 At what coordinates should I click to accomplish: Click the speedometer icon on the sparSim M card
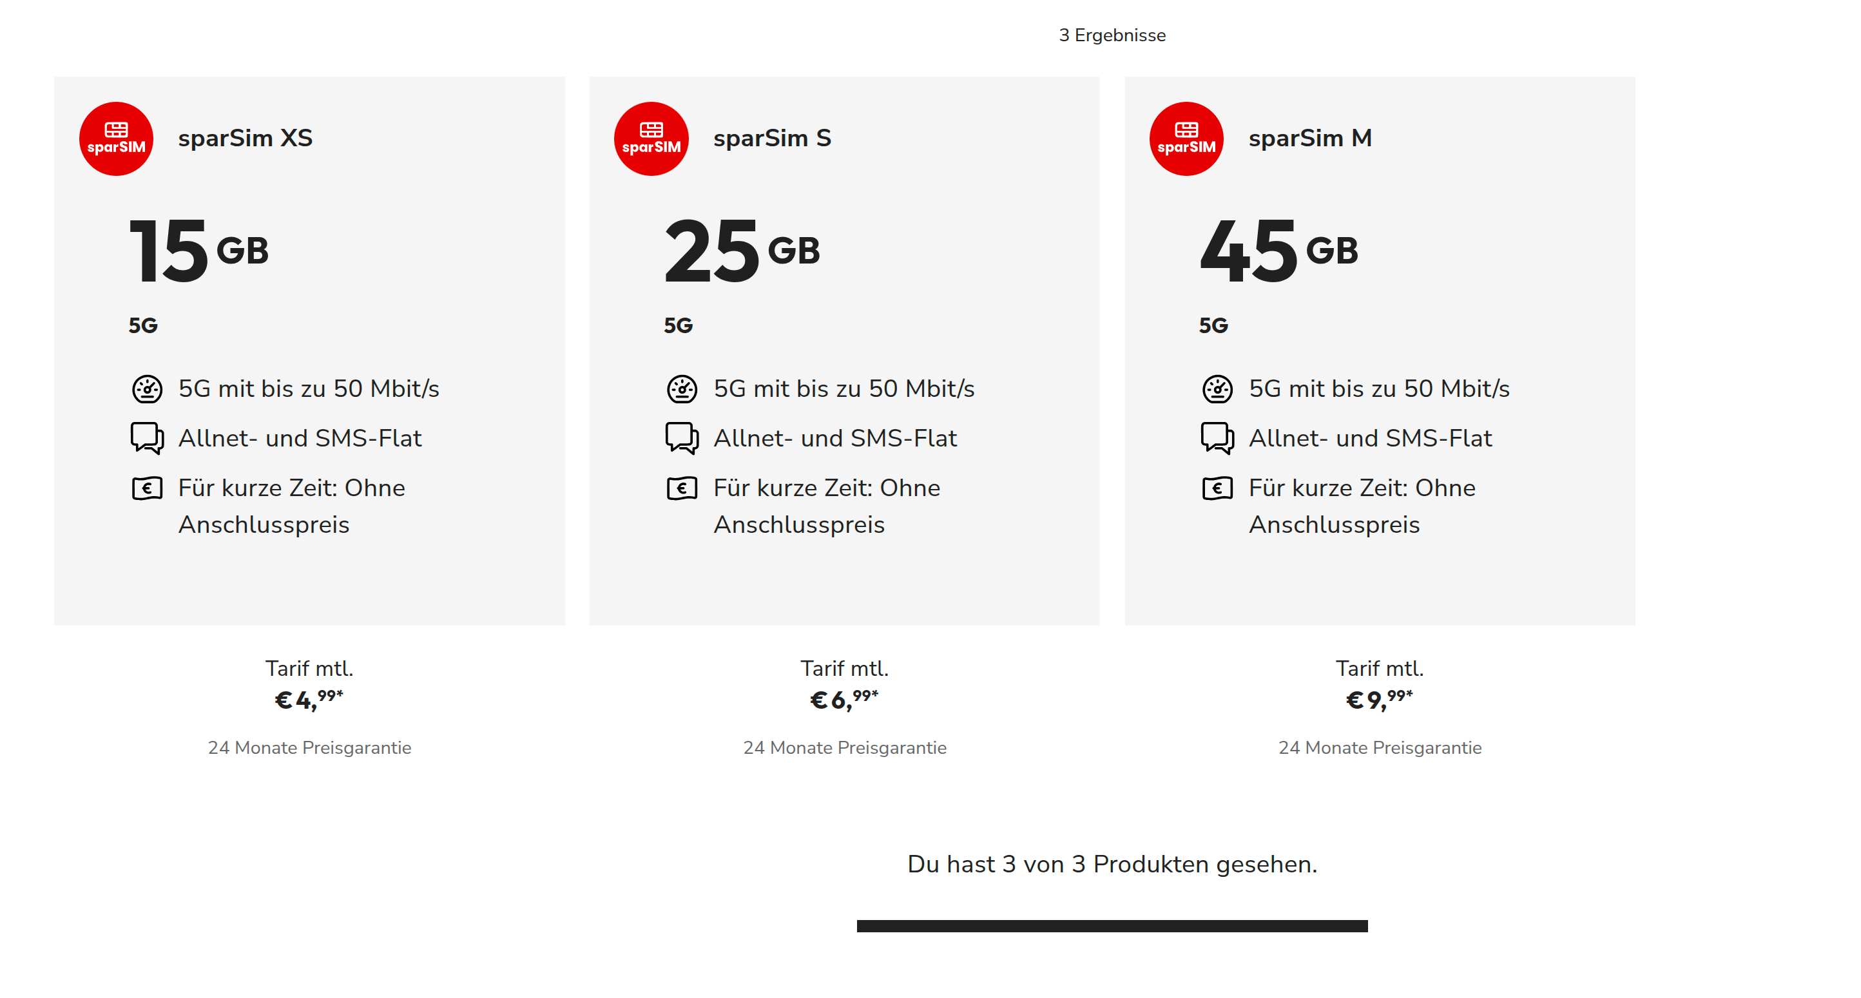[1217, 389]
